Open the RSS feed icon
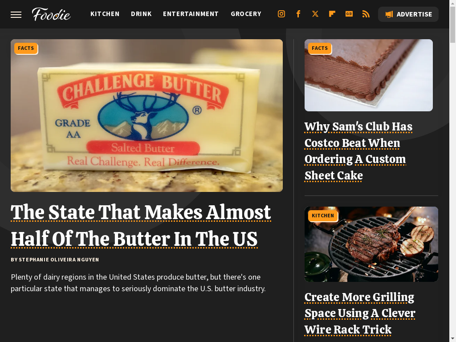Image resolution: width=456 pixels, height=342 pixels. tap(366, 14)
